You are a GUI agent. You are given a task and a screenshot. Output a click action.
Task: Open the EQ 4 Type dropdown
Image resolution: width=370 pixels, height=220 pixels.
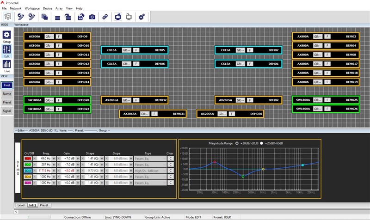(150, 177)
